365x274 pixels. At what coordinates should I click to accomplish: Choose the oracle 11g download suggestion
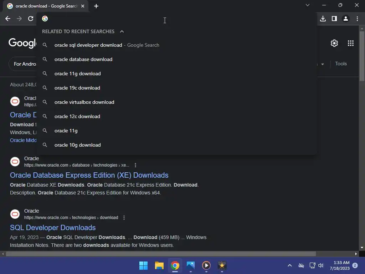pyautogui.click(x=177, y=73)
